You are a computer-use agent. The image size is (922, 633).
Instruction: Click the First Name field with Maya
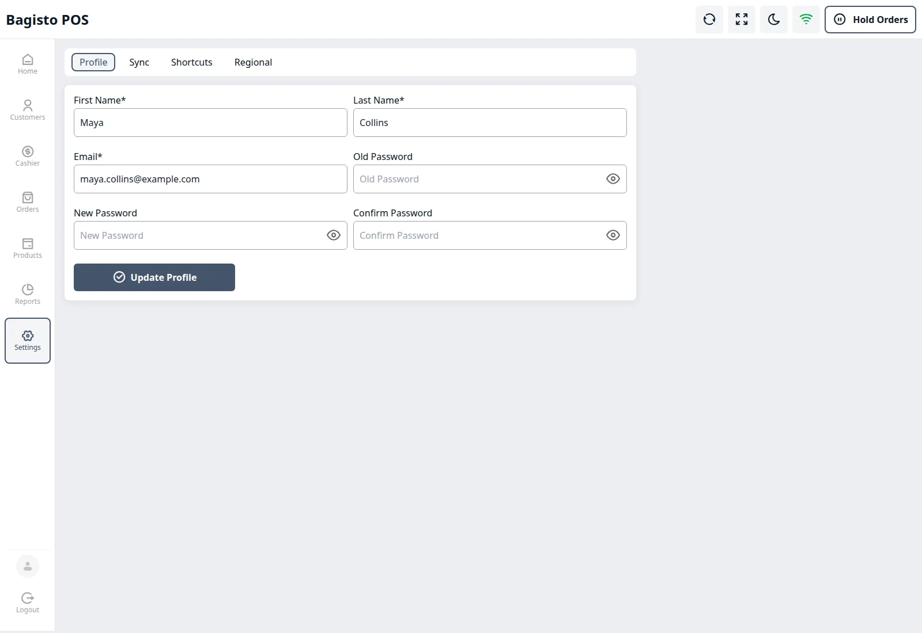210,123
